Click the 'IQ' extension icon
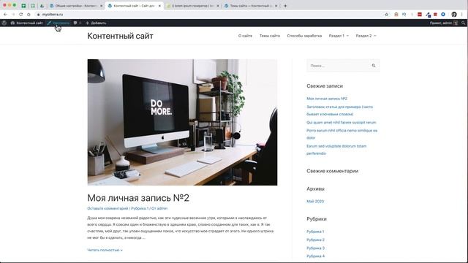This screenshot has width=468, height=263. tap(404, 15)
